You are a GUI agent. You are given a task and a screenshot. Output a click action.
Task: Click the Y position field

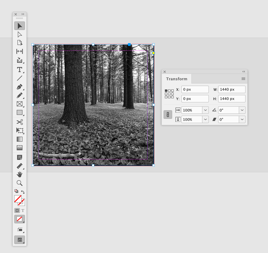(x=195, y=99)
